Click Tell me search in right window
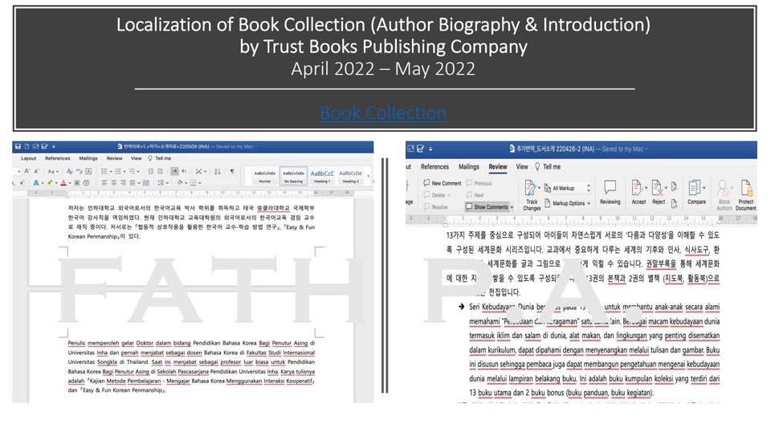The width and height of the screenshot is (771, 424). [551, 166]
